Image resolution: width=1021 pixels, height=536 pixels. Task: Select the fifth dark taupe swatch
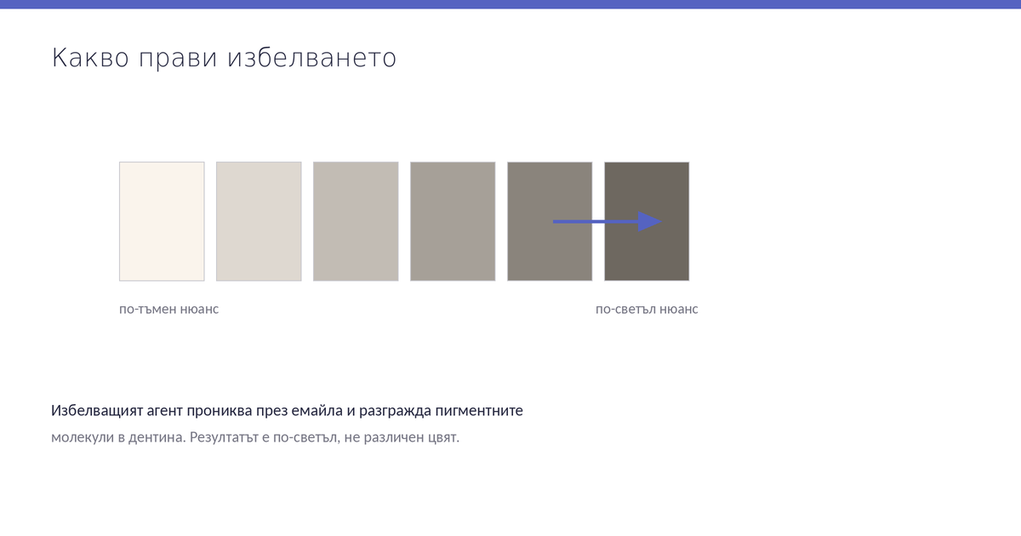point(550,221)
